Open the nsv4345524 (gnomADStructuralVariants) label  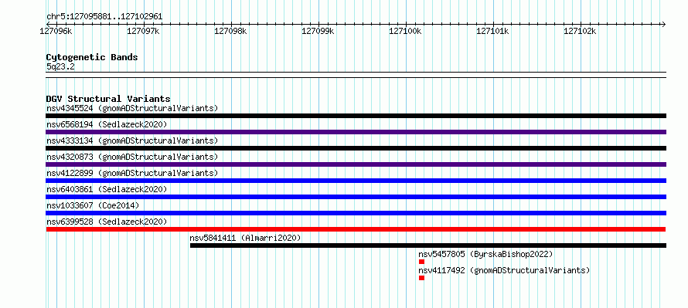[132, 108]
